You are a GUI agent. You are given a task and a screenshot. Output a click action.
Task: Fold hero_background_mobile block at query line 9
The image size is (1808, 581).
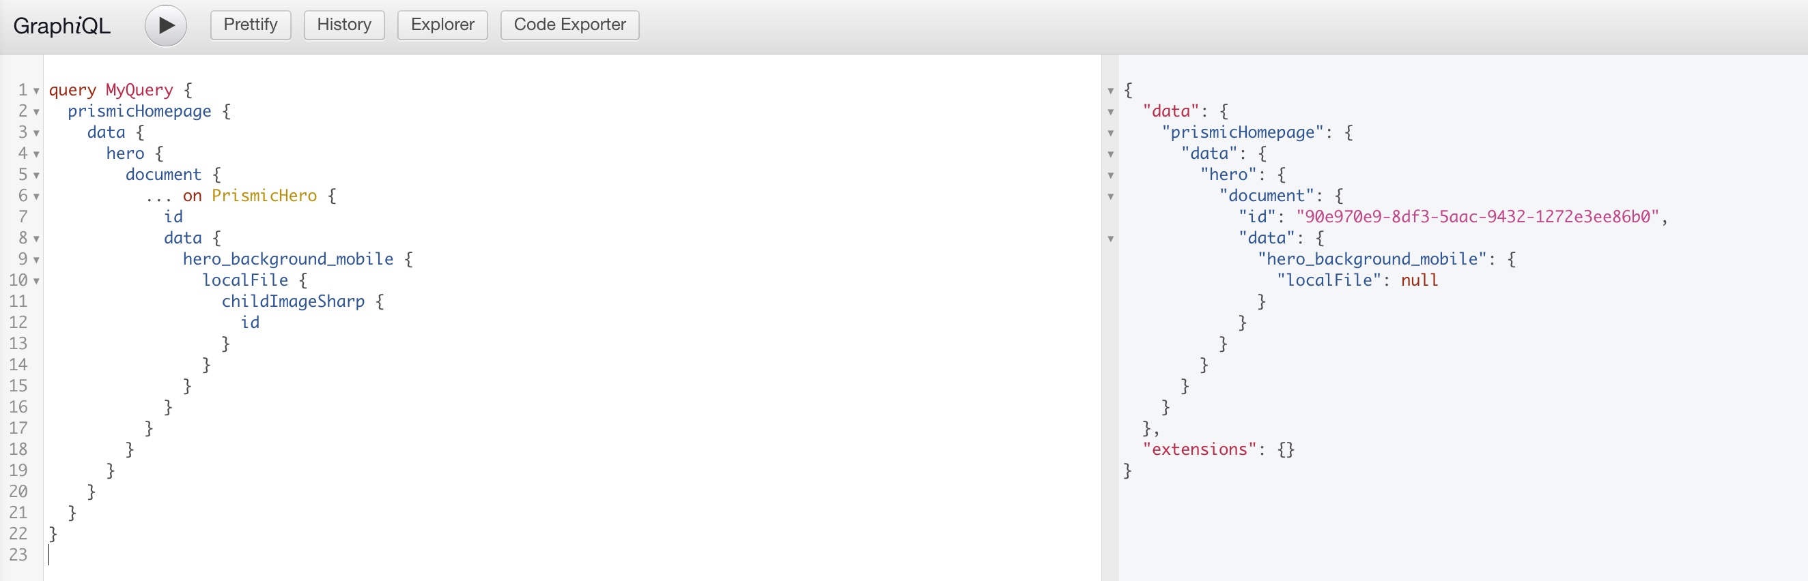pos(36,260)
